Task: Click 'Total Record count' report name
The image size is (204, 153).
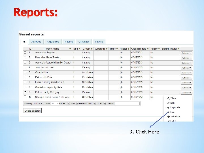Action: 45,67
